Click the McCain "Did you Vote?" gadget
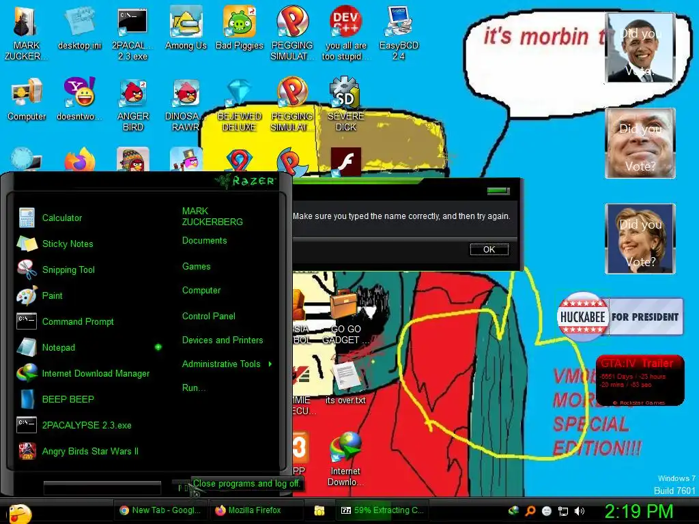 (x=640, y=143)
